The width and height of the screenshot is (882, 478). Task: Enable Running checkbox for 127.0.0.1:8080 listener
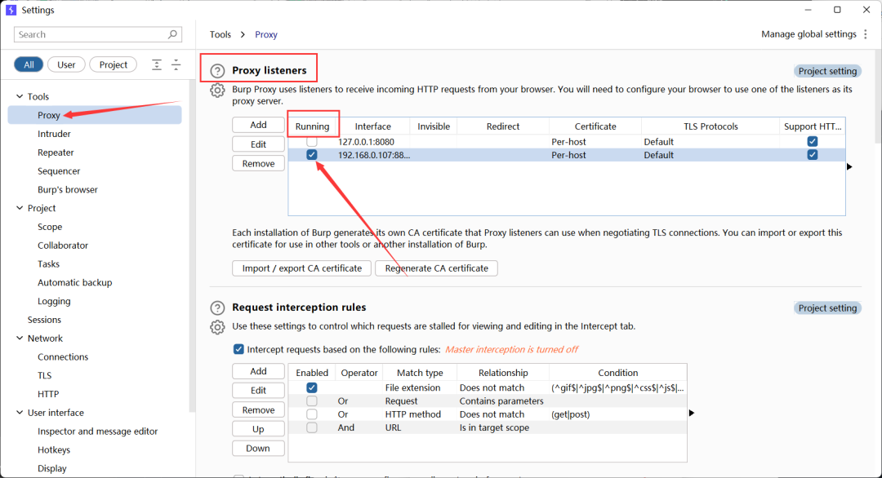(312, 142)
